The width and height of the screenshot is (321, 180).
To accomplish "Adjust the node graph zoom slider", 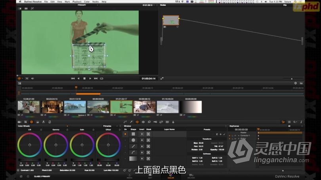I will [x=292, y=79].
